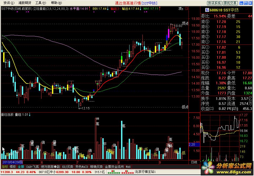This screenshot has height=176, width=254.
Task: Click the 2010/04/29/四 date marker
Action: tap(12, 162)
